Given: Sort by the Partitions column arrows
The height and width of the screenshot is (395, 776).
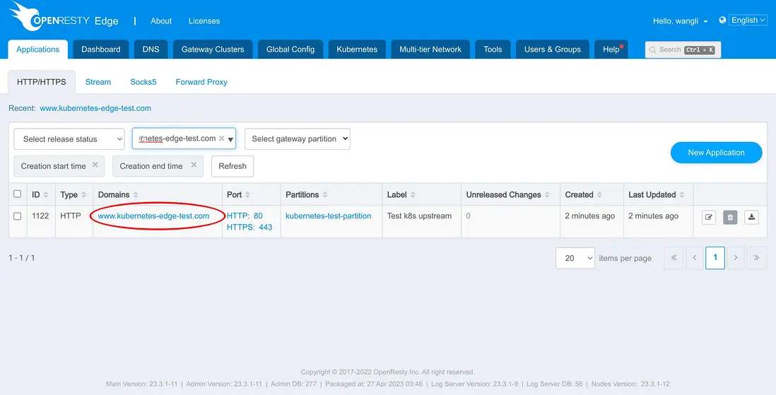Looking at the screenshot, I should pyautogui.click(x=325, y=195).
